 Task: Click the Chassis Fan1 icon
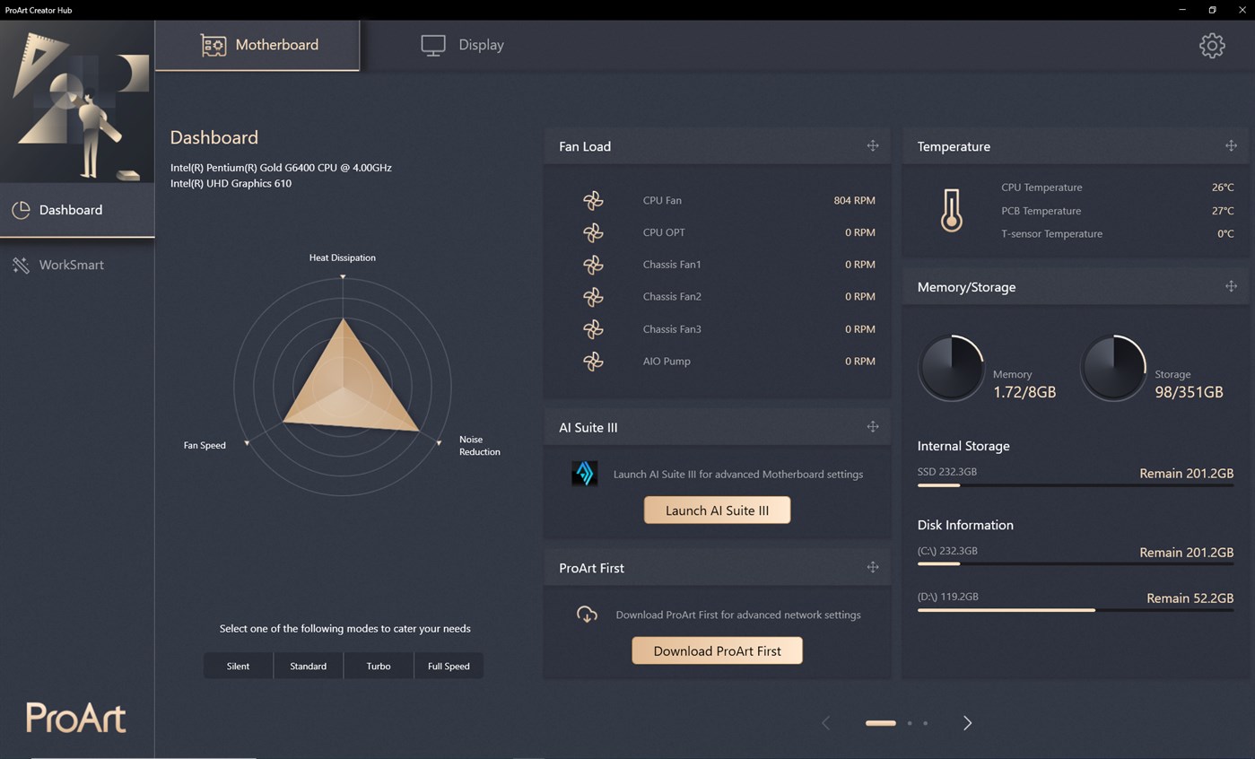(x=593, y=266)
